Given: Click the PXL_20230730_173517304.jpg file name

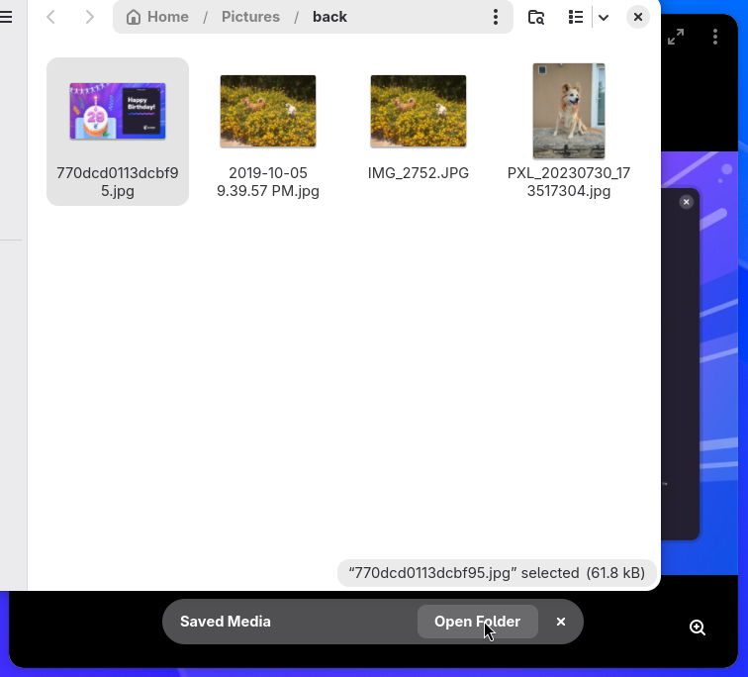Looking at the screenshot, I should click(x=569, y=182).
